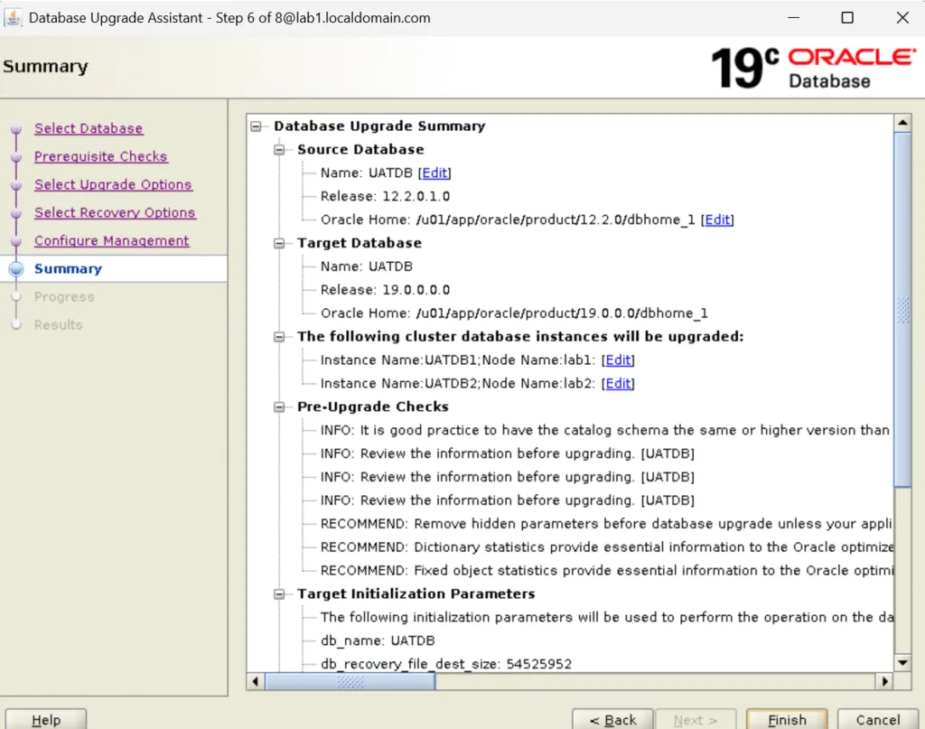Collapse the Source Database section
This screenshot has width=925, height=729.
pos(277,149)
